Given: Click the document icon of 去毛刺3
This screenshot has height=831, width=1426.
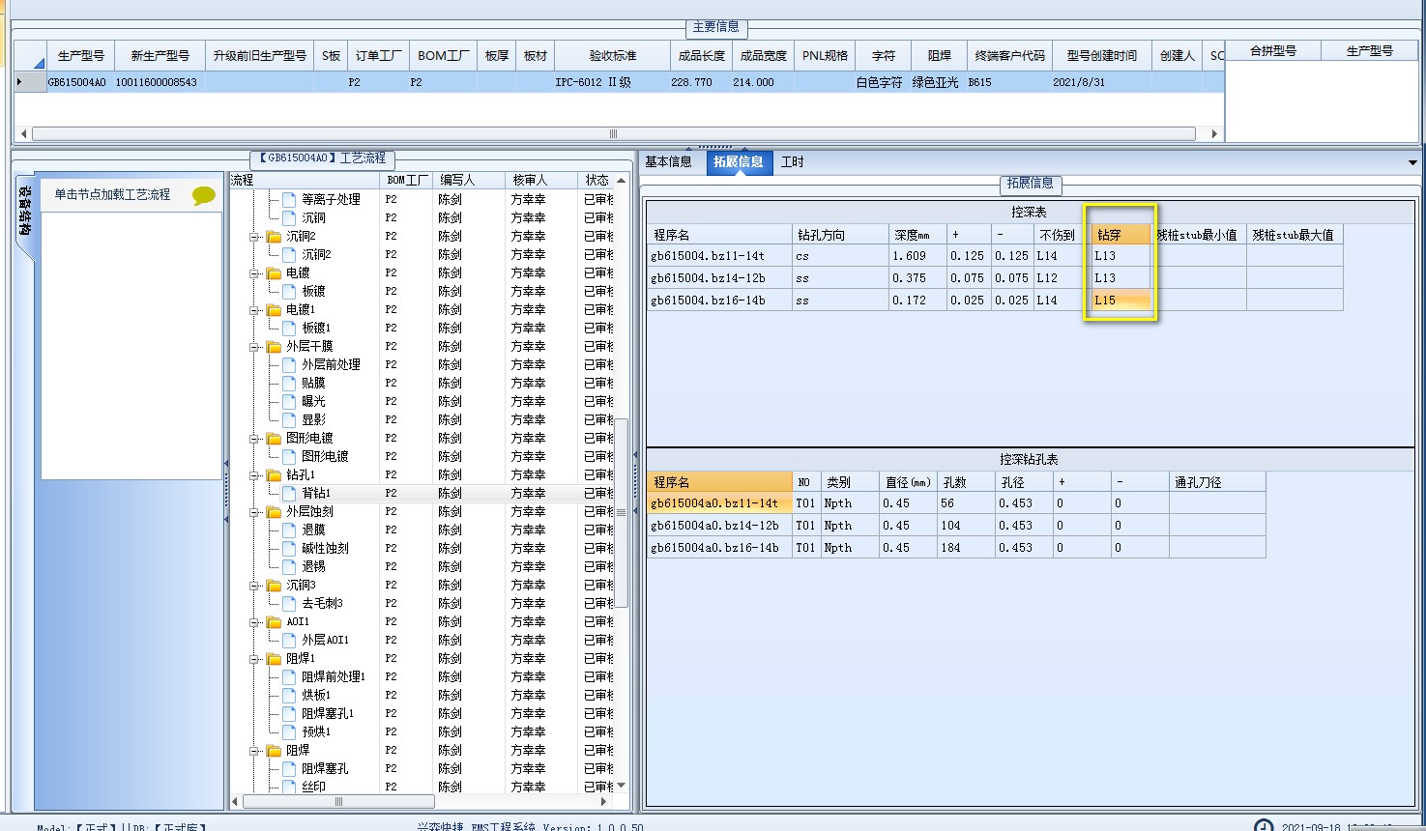Looking at the screenshot, I should [x=289, y=603].
